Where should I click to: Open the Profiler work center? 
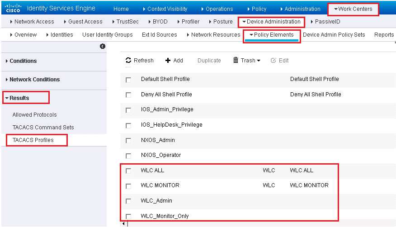[x=189, y=21]
